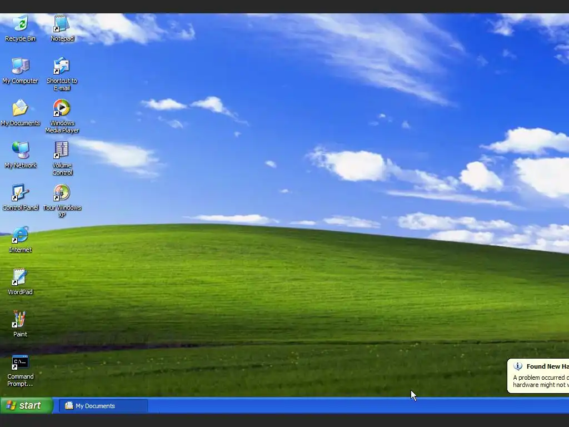Click the My Network desktop icon
This screenshot has height=427, width=569.
coord(21,150)
